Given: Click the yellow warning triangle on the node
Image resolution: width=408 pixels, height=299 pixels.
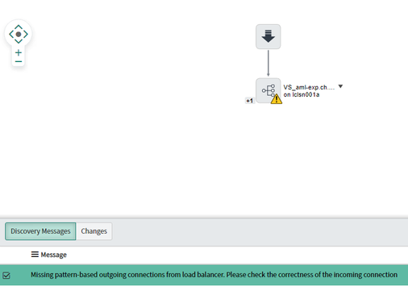Looking at the screenshot, I should [x=277, y=99].
